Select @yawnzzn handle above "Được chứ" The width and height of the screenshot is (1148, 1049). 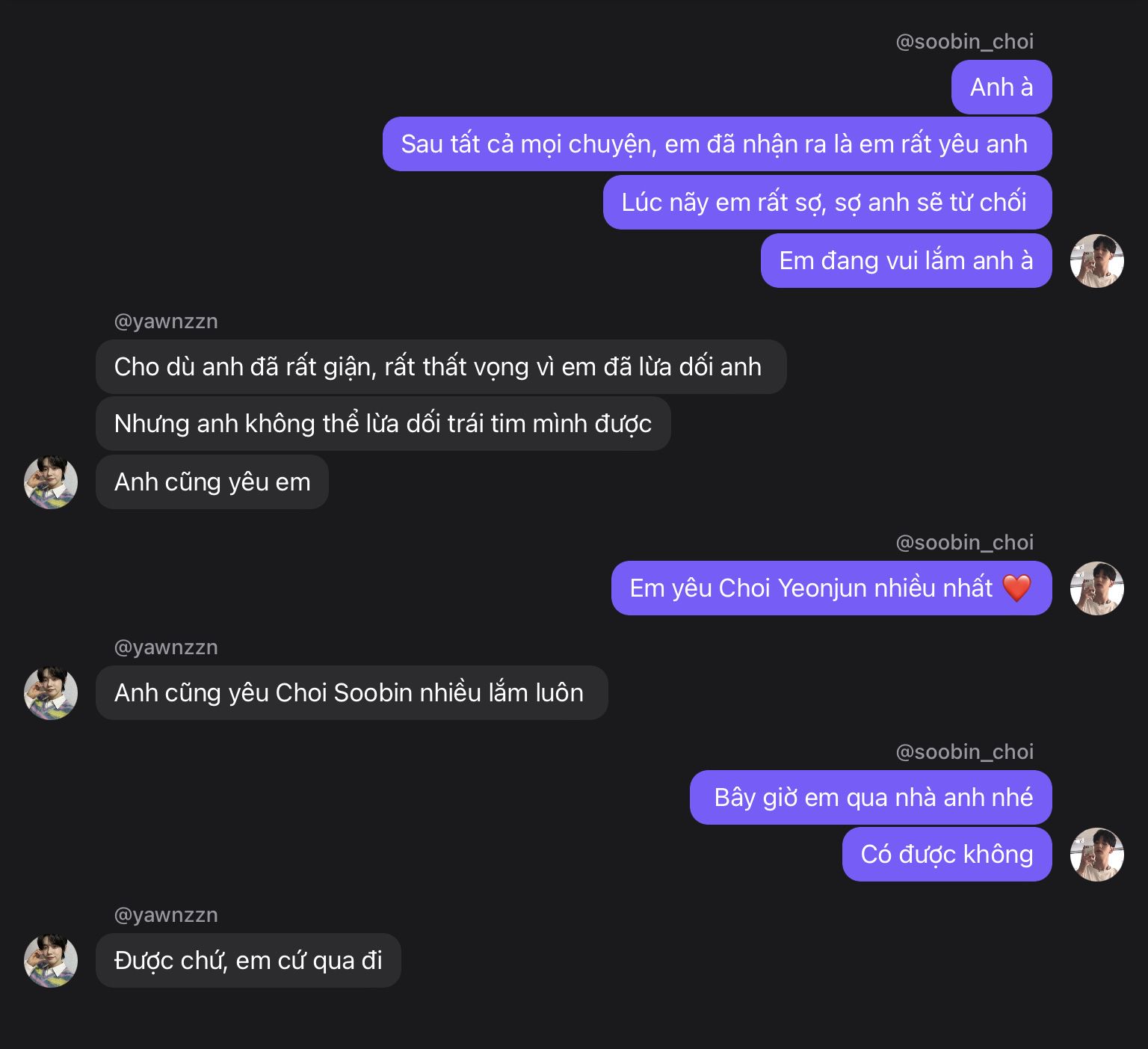pos(166,915)
